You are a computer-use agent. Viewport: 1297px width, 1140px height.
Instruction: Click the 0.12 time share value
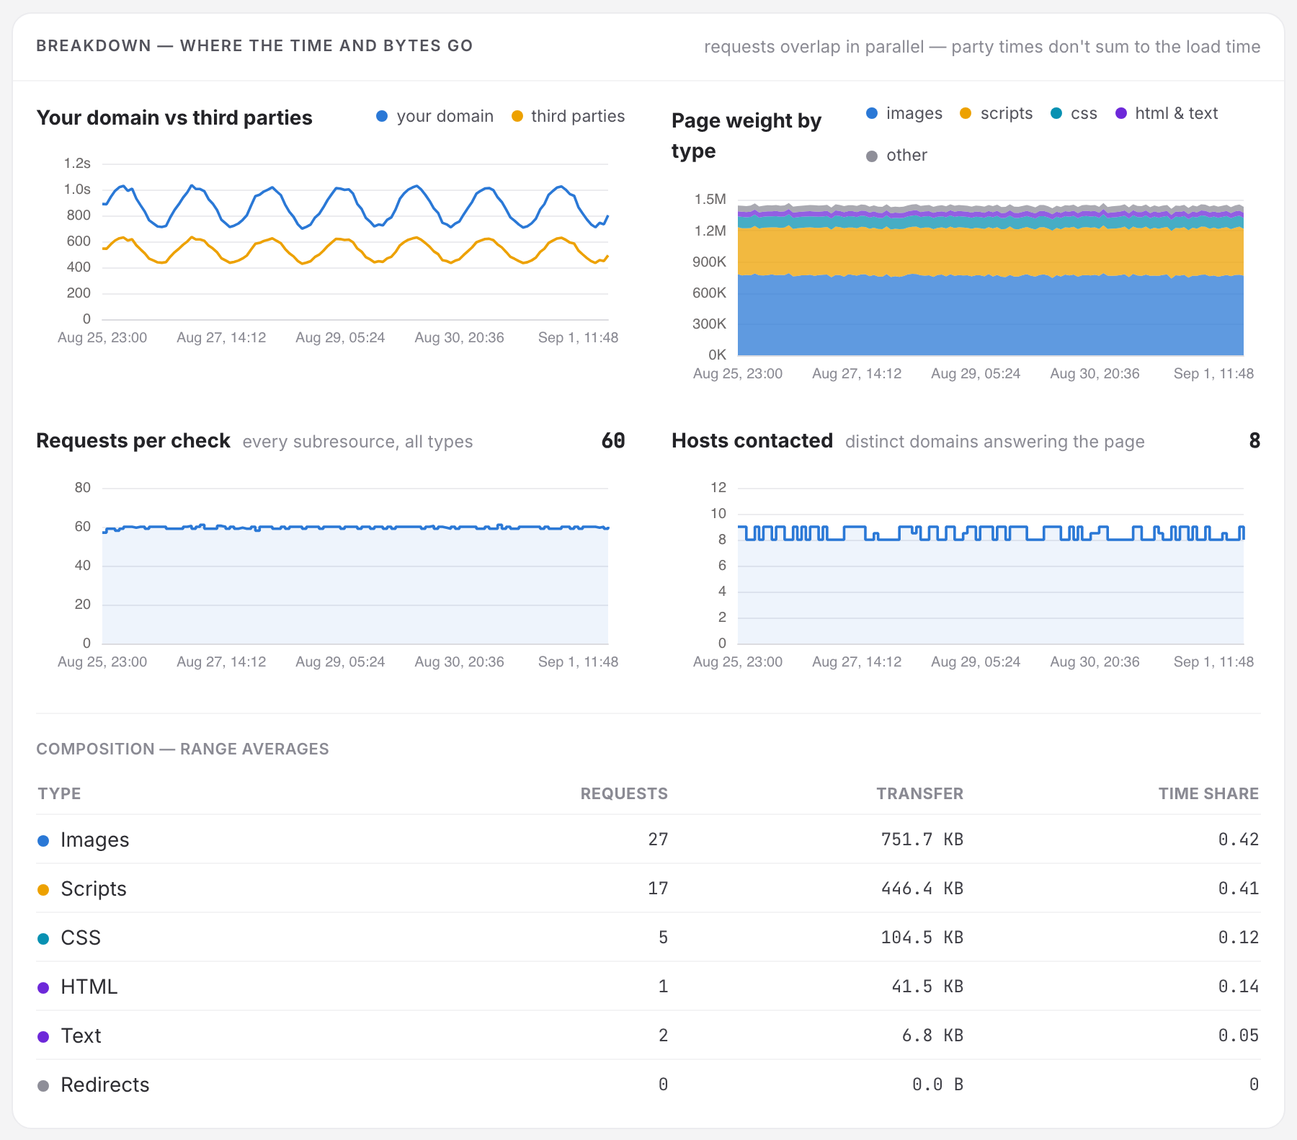[1239, 938]
